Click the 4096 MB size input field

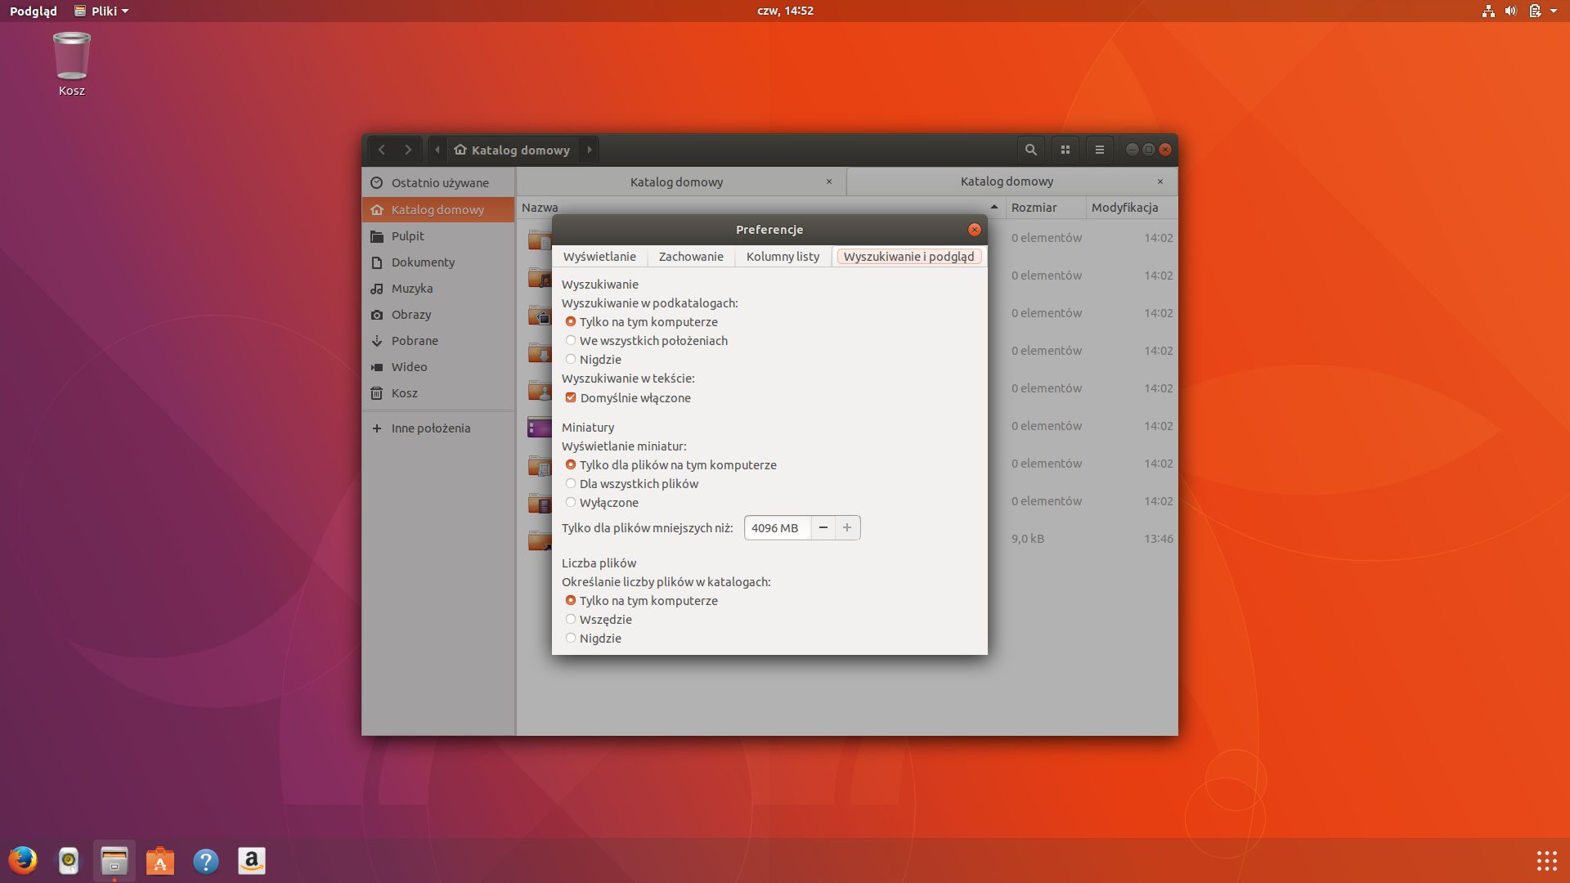776,528
